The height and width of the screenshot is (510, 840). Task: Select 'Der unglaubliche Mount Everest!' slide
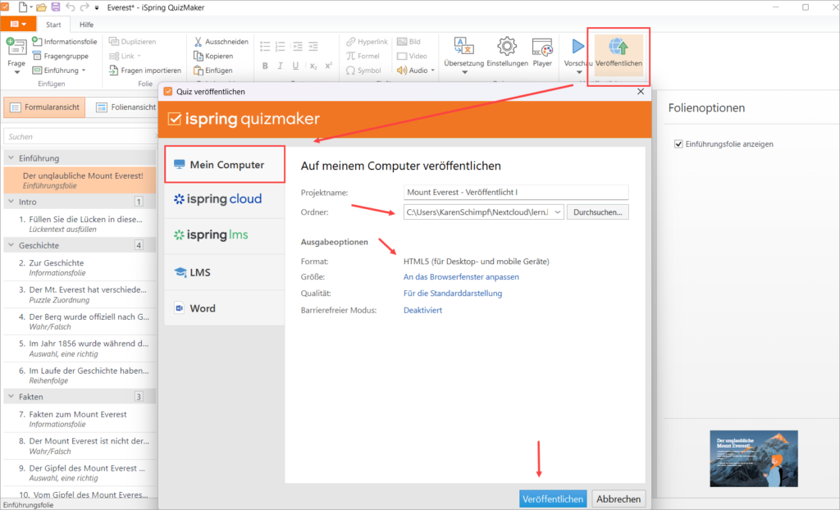tap(80, 180)
